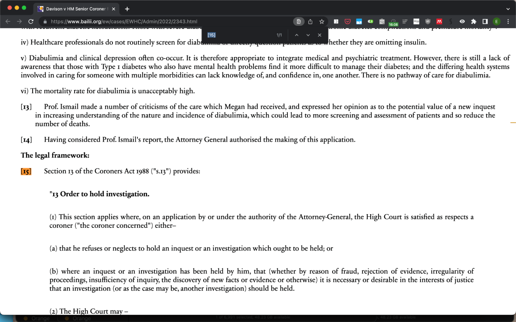The image size is (516, 322).
Task: Click paragraph number [13]
Action: (26, 107)
